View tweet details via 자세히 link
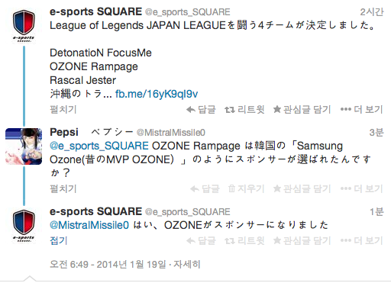 point(187,265)
